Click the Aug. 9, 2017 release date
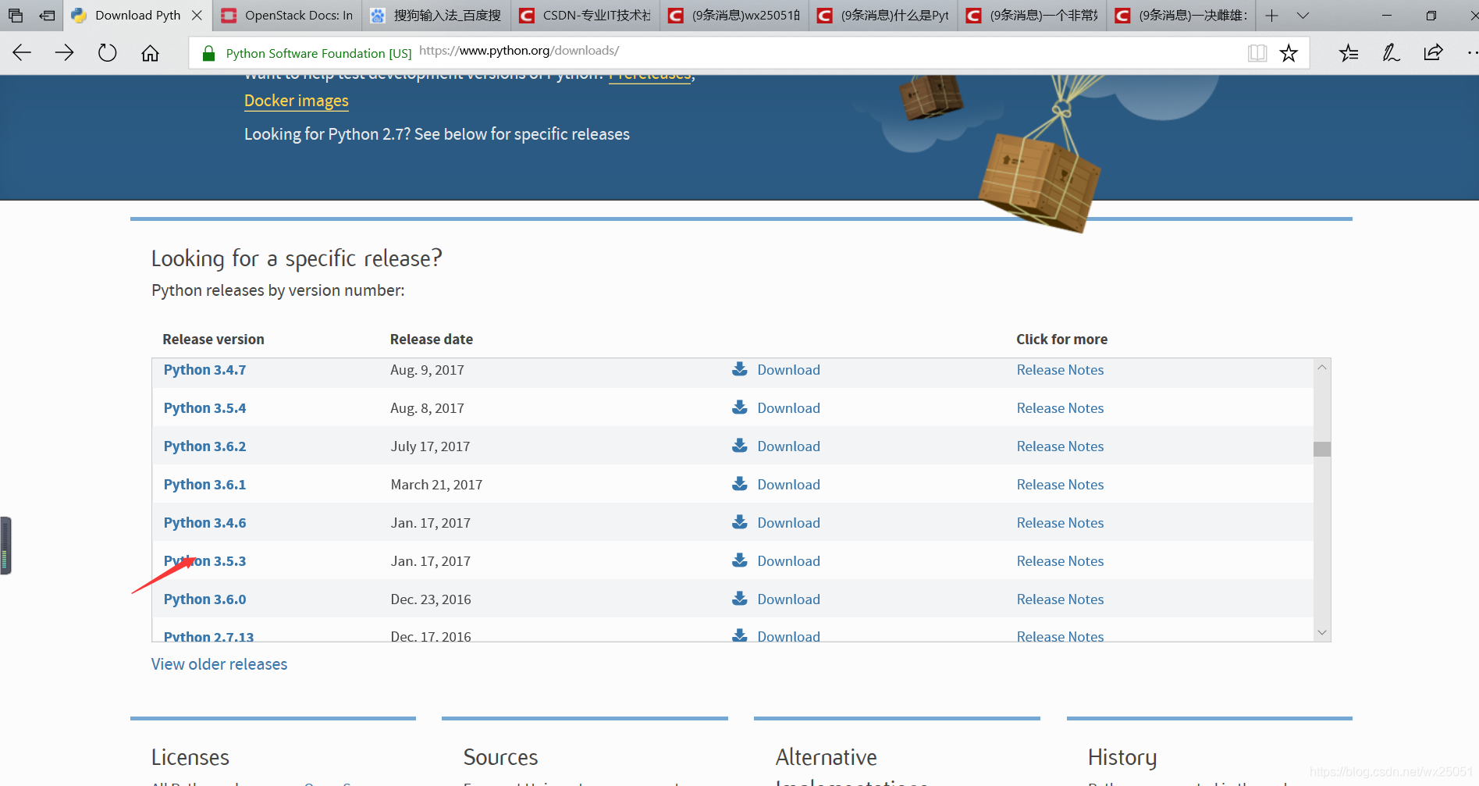This screenshot has width=1479, height=786. [x=427, y=370]
